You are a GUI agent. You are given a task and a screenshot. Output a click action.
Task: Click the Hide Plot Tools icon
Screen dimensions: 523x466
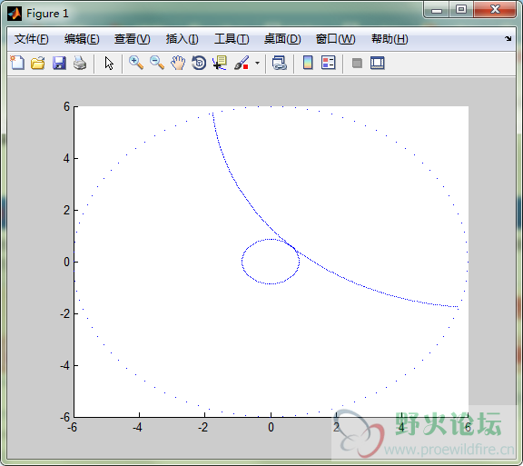[357, 63]
